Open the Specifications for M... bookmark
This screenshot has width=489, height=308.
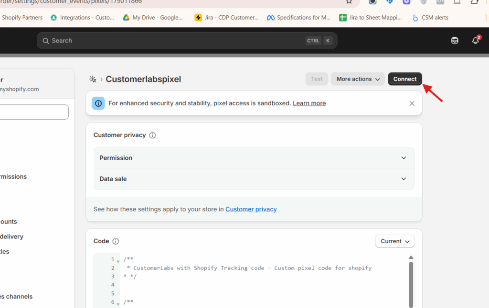coord(299,18)
